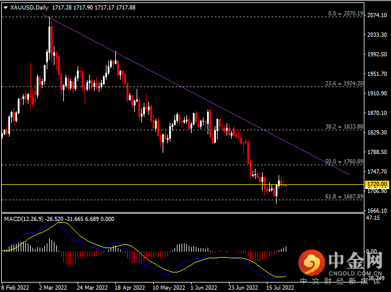
Task: Click the 24 Mar 2022 date label
Action: click(92, 287)
